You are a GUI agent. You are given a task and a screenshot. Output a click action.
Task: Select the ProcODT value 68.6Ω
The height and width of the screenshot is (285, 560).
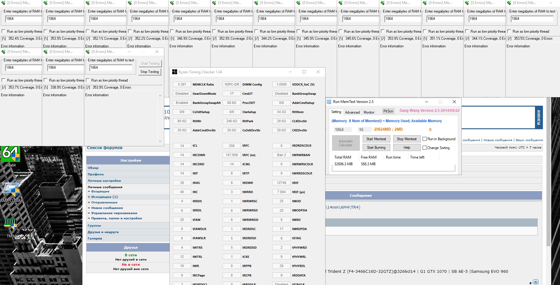coord(232,103)
